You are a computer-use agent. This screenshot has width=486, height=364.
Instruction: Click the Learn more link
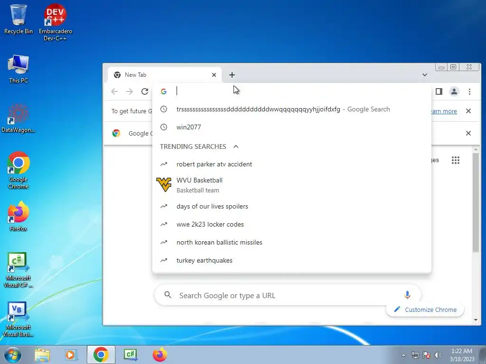444,111
